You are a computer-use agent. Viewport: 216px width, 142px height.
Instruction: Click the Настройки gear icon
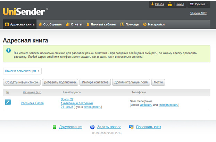pos(145,24)
